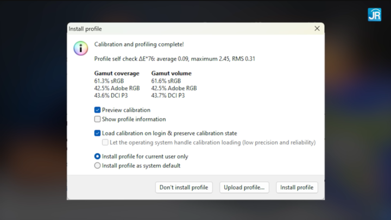Open the Upload profile... option
391x220 pixels.
pyautogui.click(x=244, y=187)
